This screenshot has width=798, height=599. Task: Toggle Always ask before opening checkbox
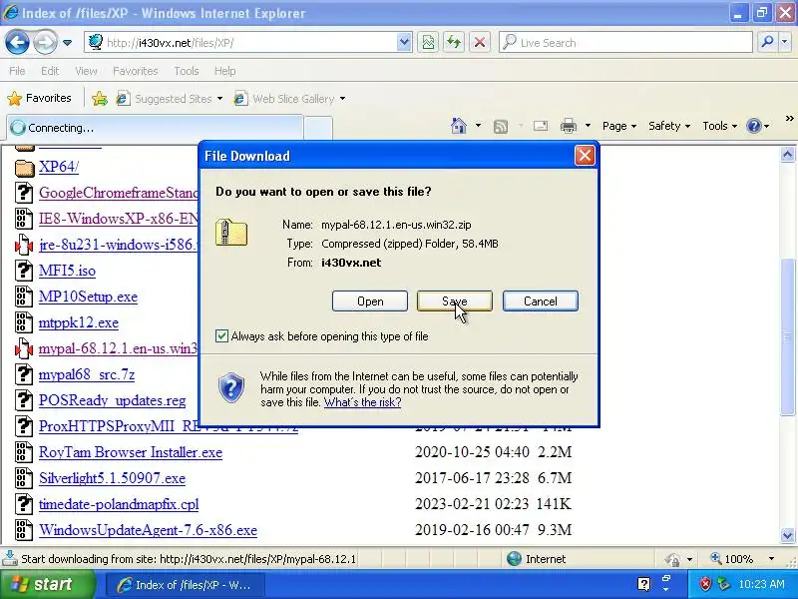[221, 335]
